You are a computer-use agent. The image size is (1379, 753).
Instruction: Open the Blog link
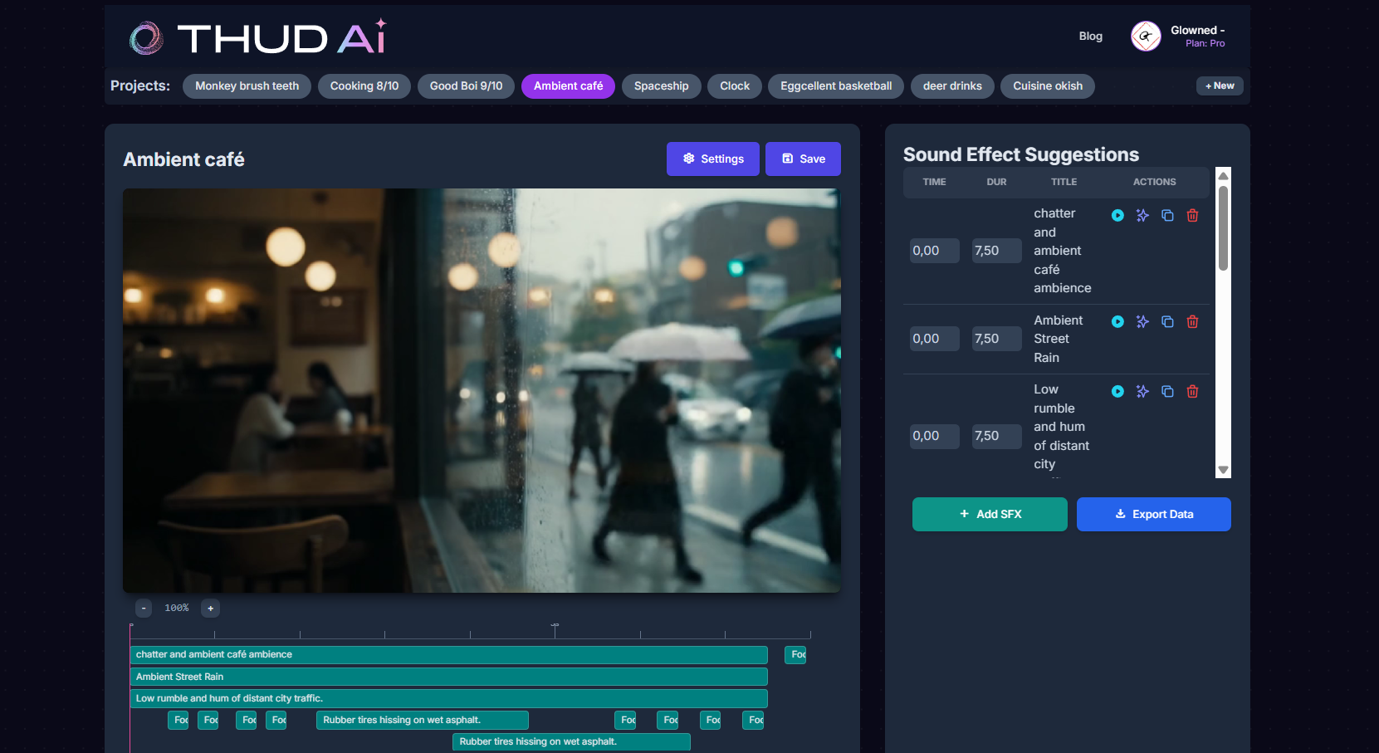click(x=1091, y=36)
